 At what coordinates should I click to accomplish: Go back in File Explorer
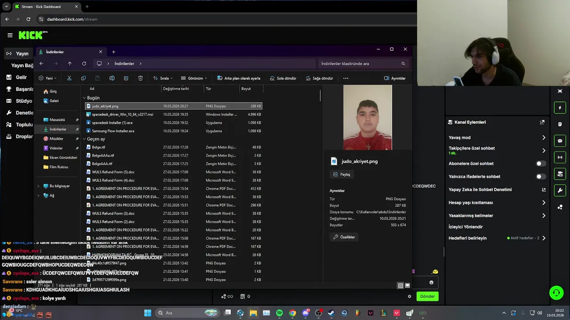(x=41, y=64)
